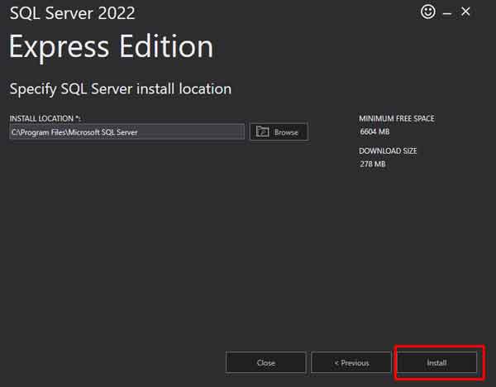The width and height of the screenshot is (496, 387).
Task: Click the Browse folder button
Action: (279, 131)
